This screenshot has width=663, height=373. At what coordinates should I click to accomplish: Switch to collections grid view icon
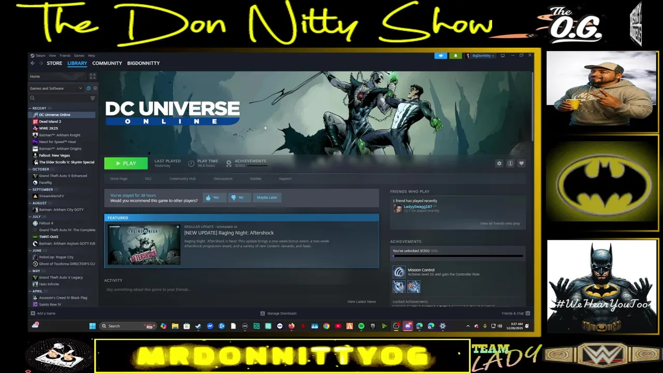[93, 76]
